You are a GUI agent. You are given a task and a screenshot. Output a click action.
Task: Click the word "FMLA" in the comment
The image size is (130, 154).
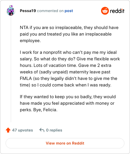click(x=26, y=78)
